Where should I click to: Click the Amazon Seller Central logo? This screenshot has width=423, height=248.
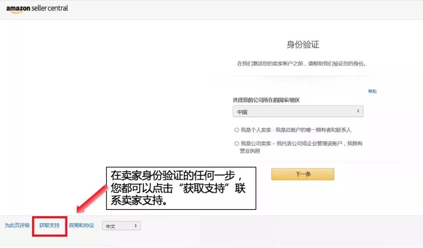tap(37, 9)
